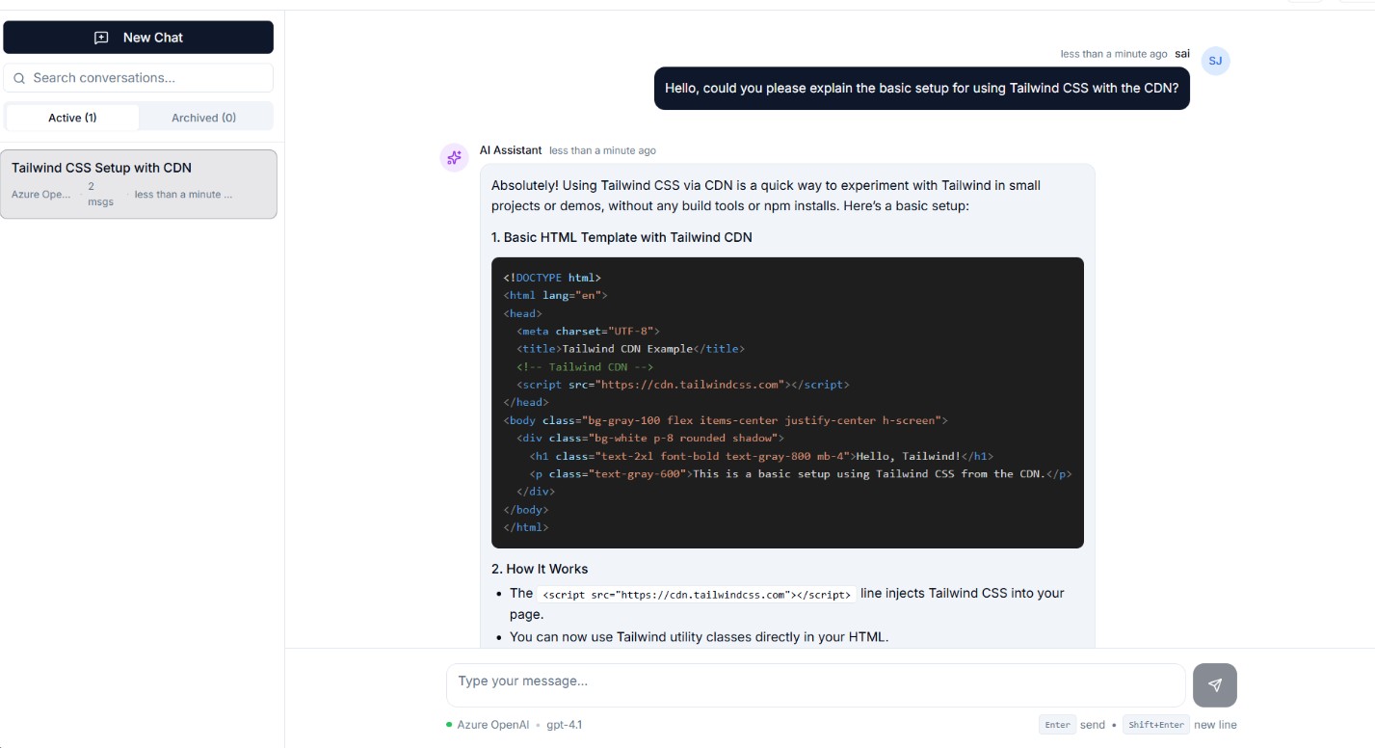Click the green Azure OpenAI status dot

pos(448,724)
